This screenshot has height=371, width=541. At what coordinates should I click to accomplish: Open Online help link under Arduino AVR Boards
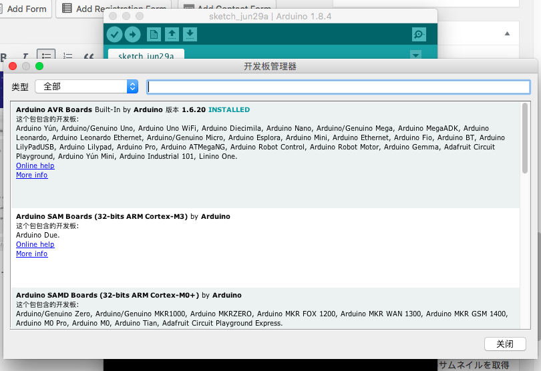[x=35, y=165]
